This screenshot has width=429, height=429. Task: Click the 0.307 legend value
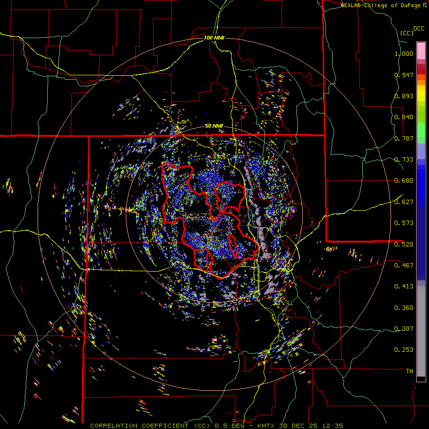404,329
